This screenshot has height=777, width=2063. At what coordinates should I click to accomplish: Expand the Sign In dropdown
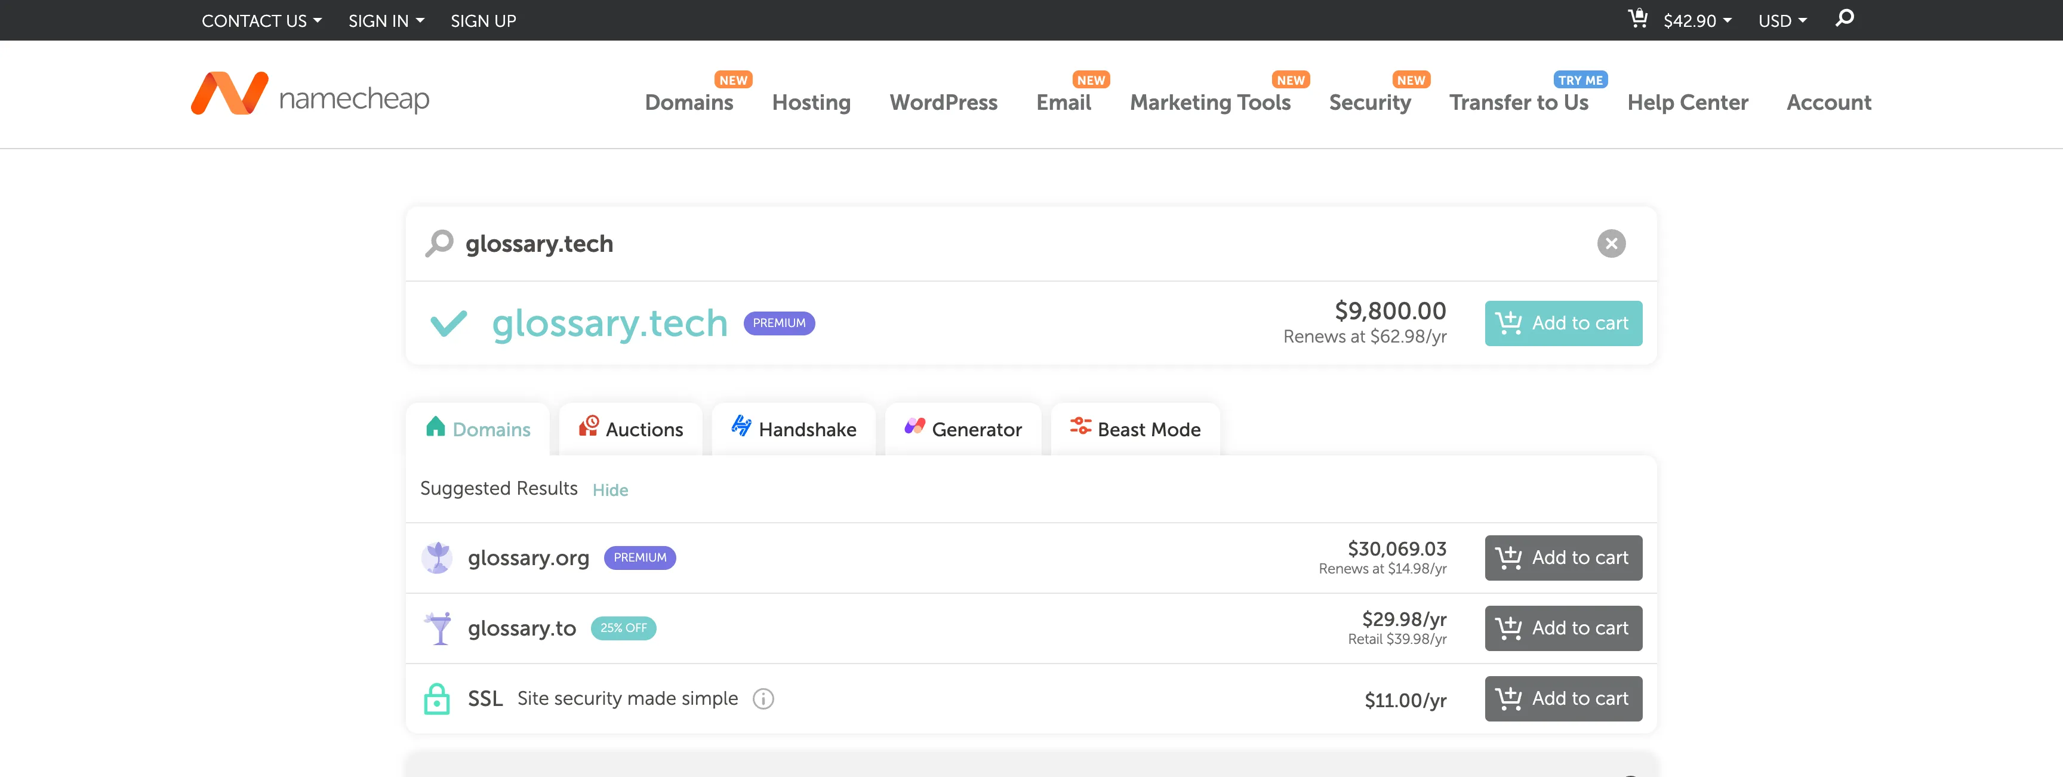[386, 21]
